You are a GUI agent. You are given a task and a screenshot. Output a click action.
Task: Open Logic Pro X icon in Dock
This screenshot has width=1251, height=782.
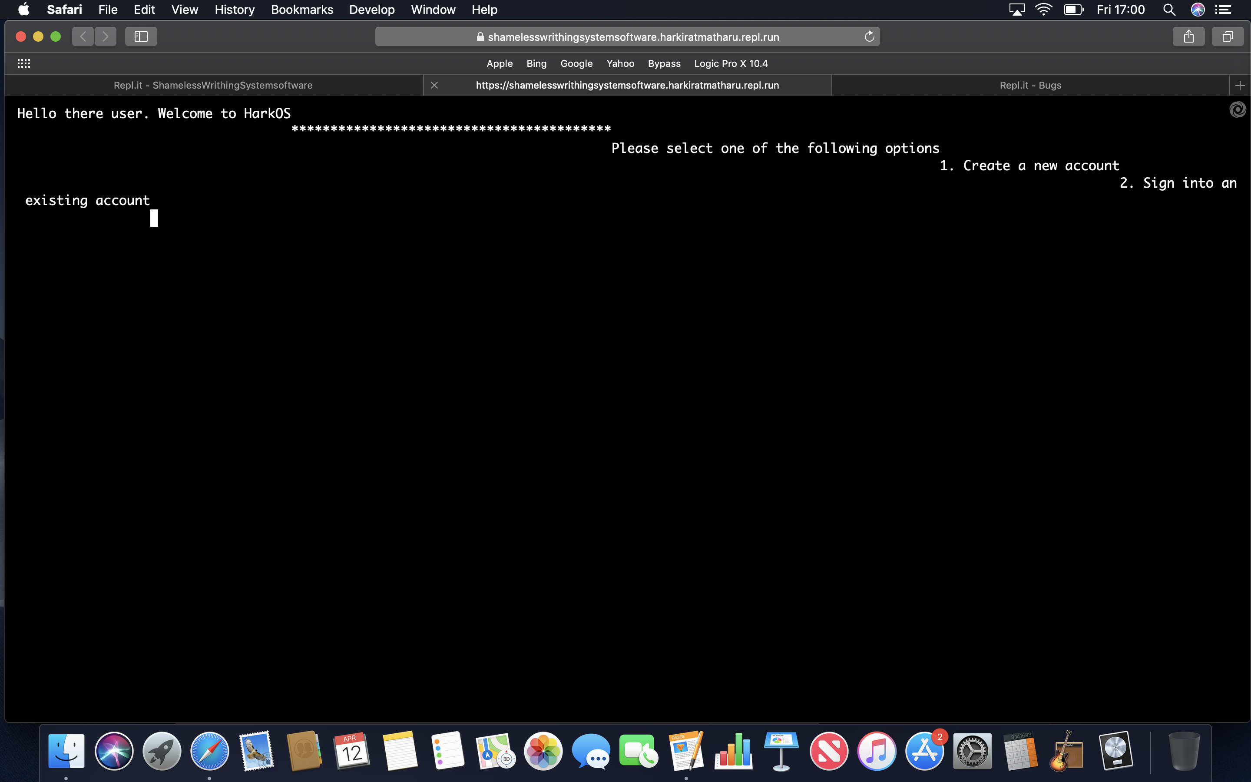(1115, 751)
